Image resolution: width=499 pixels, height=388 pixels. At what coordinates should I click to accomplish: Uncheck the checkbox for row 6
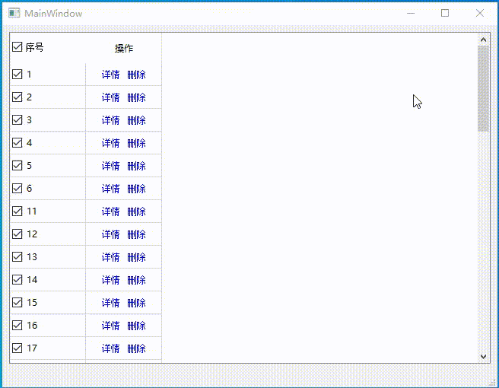pos(17,189)
